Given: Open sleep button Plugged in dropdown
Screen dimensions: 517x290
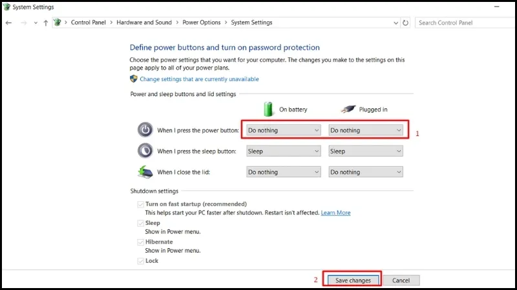Looking at the screenshot, I should (x=366, y=151).
